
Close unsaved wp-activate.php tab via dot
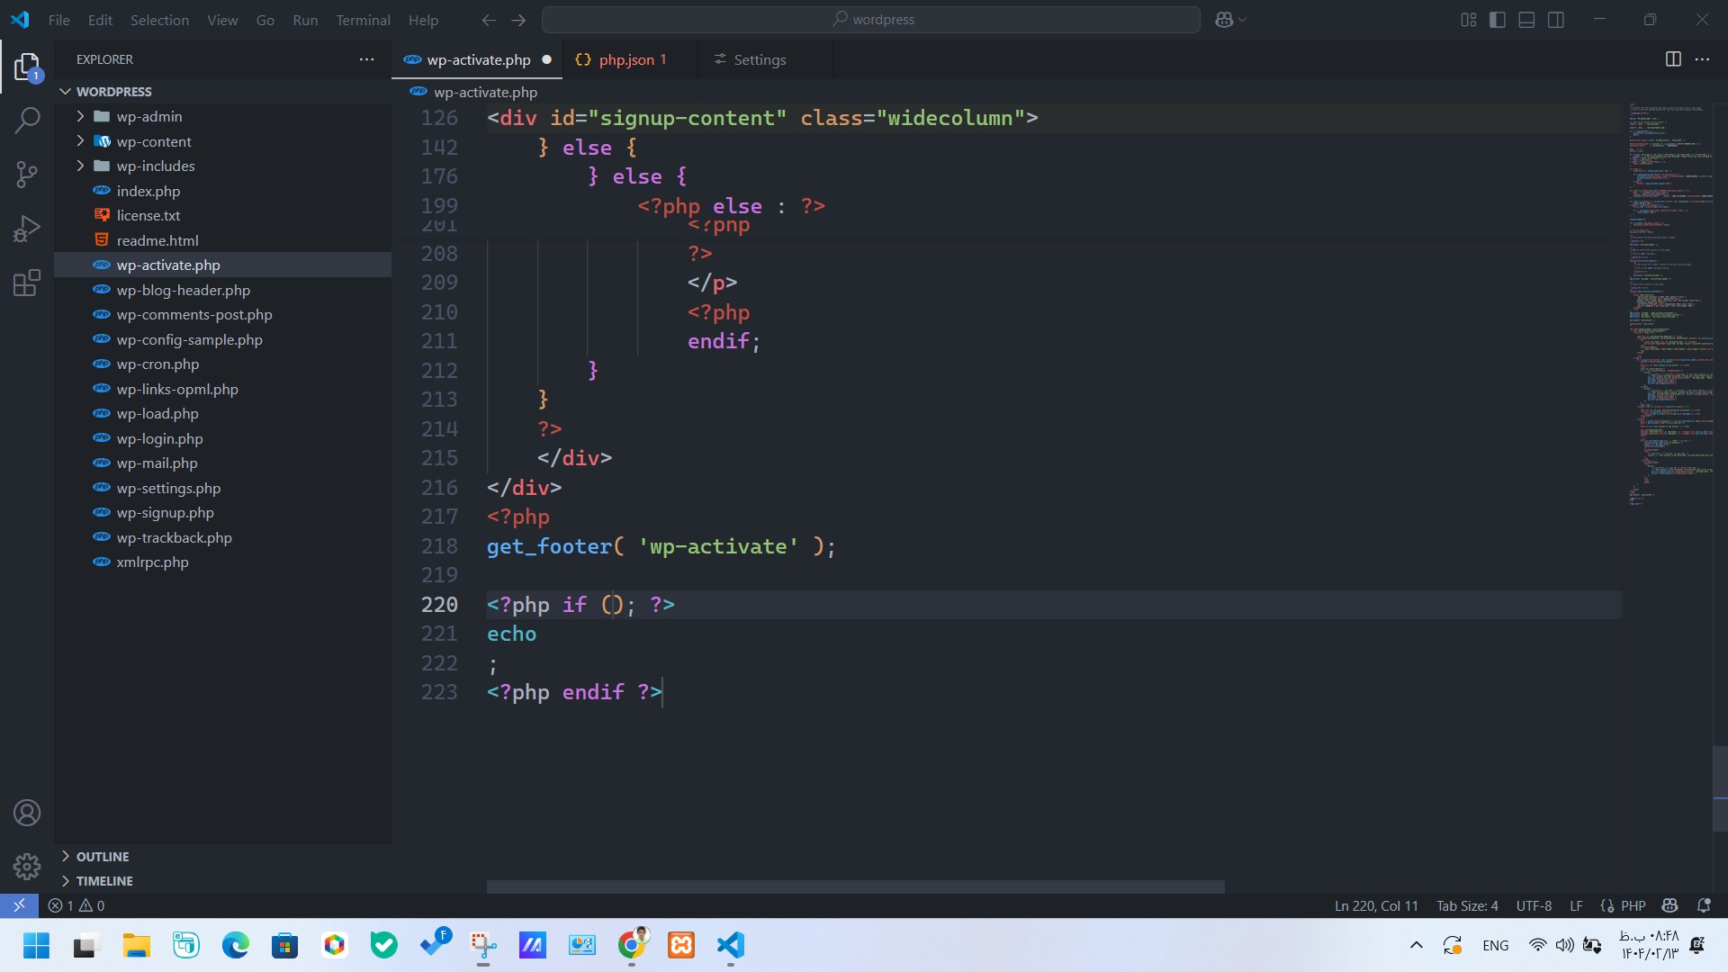point(546,59)
